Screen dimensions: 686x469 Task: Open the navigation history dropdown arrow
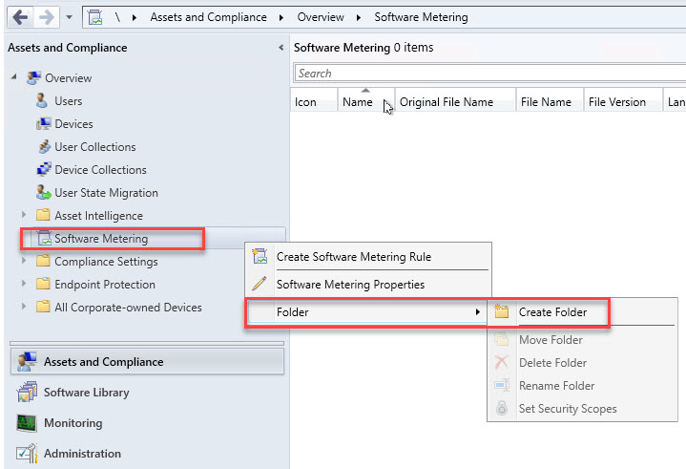click(70, 17)
